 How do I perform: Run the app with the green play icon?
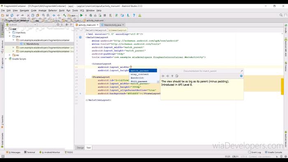tap(81, 15)
